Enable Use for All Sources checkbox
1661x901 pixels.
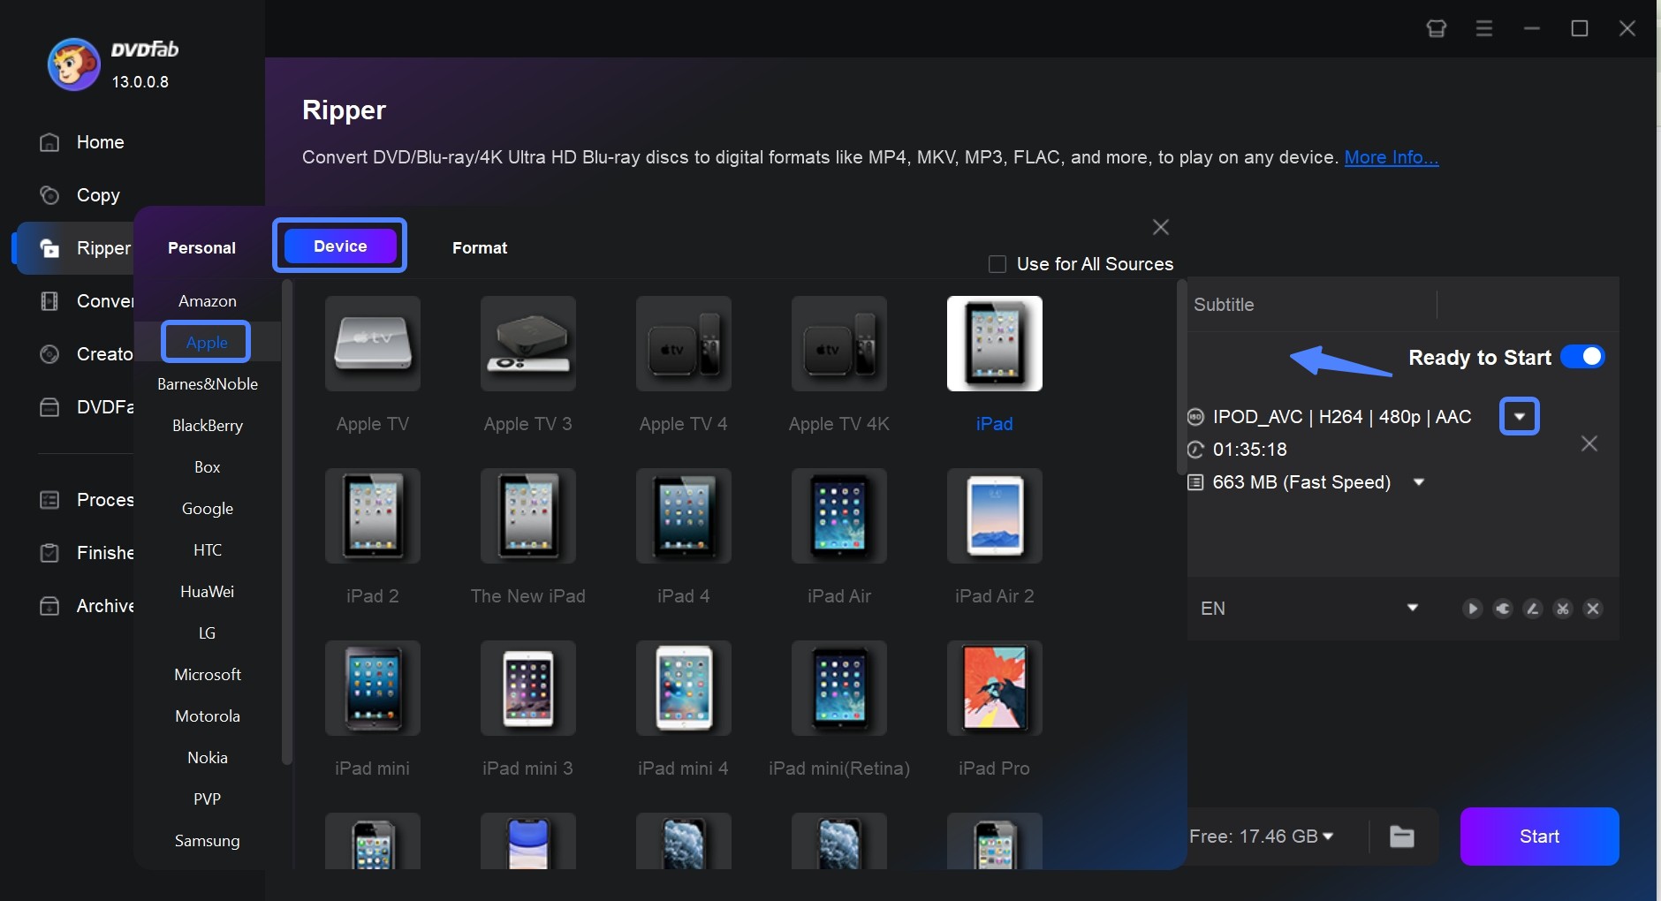coord(997,263)
